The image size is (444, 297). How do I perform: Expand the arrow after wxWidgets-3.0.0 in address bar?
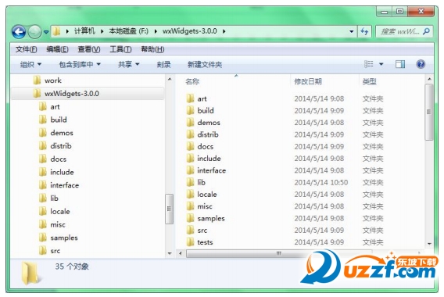pos(224,31)
